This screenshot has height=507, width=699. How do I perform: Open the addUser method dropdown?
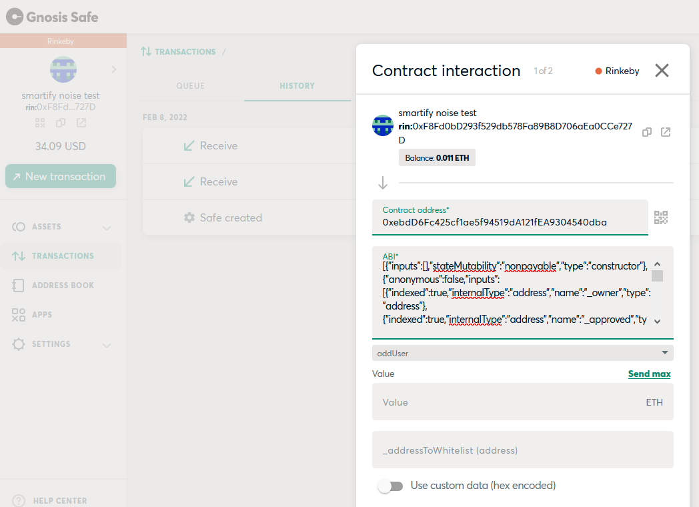pyautogui.click(x=522, y=353)
